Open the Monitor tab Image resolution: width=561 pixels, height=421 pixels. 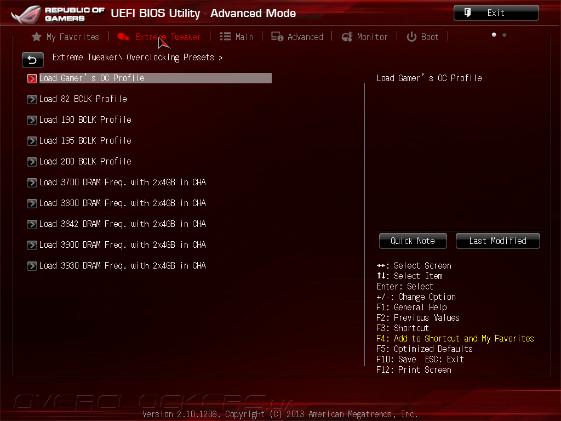point(364,37)
